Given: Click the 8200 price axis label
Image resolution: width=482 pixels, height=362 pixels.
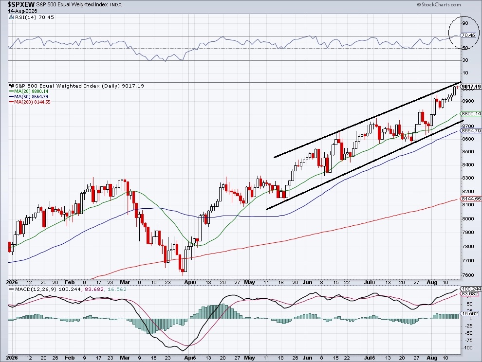Looking at the screenshot, I should click(467, 191).
